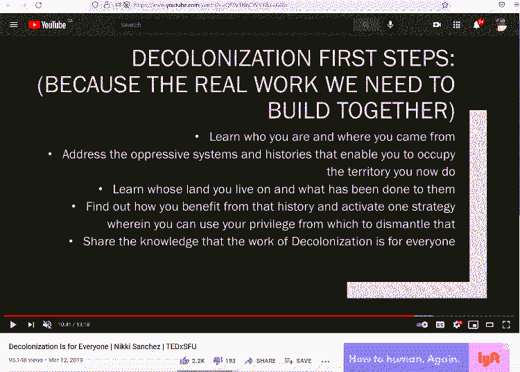The image size is (520, 372).
Task: Open the notifications bell
Action: [477, 25]
